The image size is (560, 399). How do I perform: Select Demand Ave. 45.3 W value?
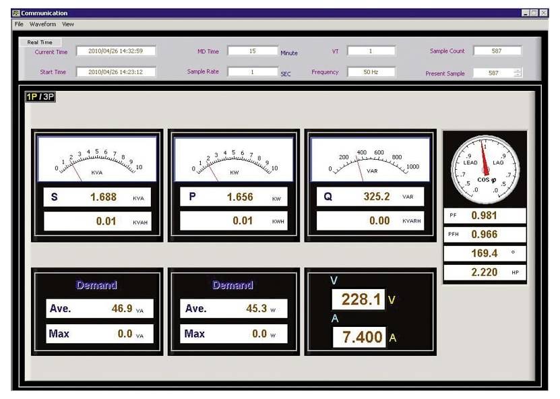234,309
